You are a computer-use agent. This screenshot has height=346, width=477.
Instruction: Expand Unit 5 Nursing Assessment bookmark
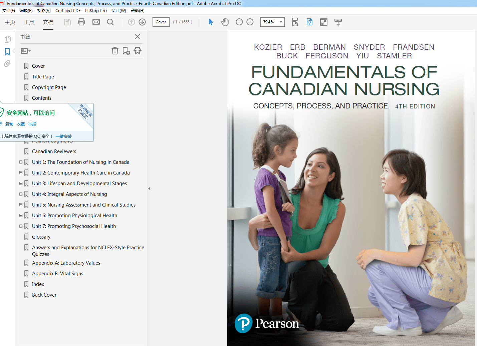(x=21, y=205)
